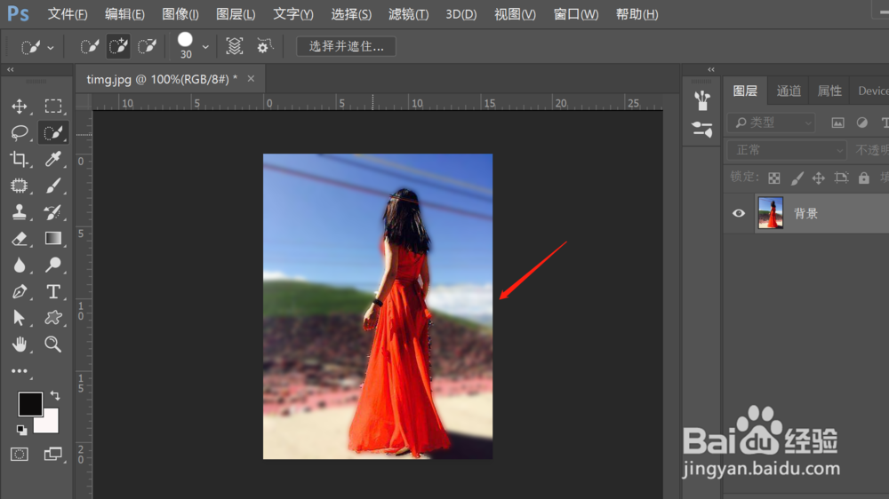
Task: Open the 3D(D) menu
Action: [x=461, y=14]
